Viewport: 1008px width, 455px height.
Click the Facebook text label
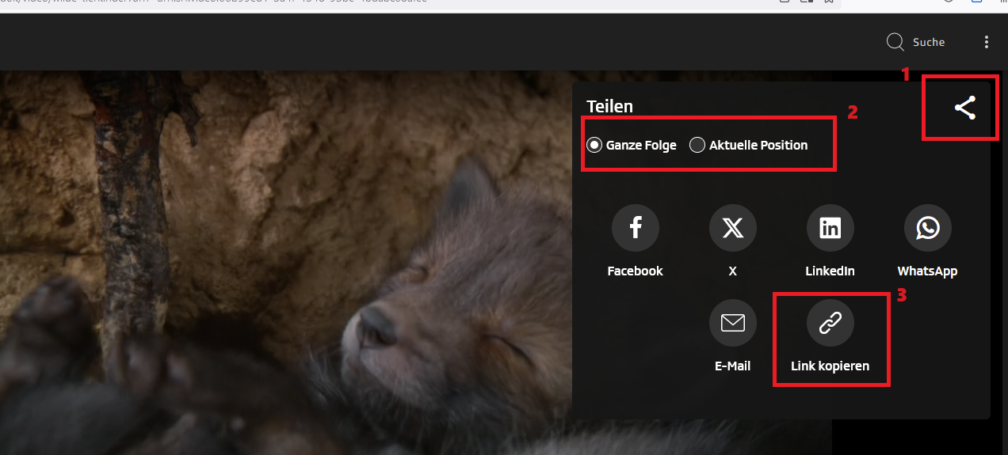pos(635,271)
